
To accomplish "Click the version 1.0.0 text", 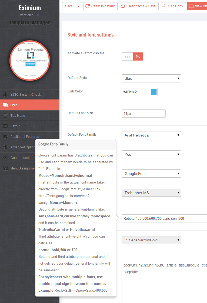I will click(29, 15).
